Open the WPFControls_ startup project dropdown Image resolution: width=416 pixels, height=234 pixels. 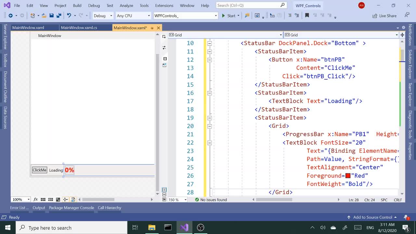pos(185,16)
